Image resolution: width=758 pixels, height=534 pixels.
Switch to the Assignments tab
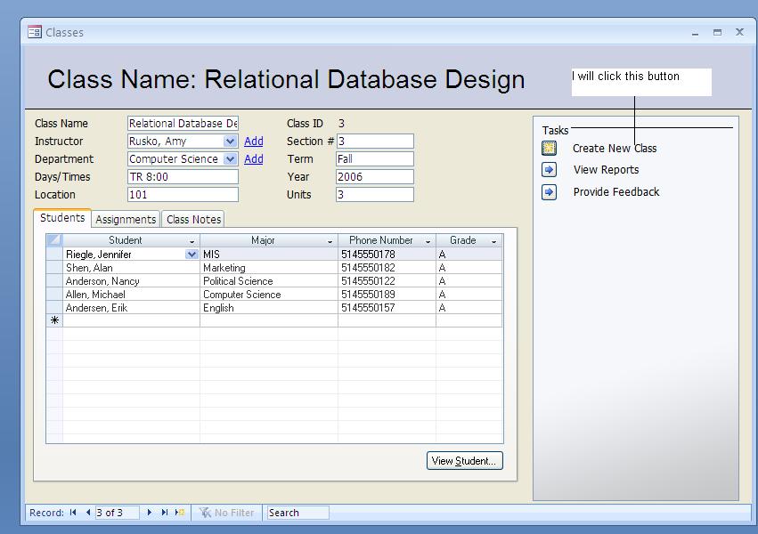(x=126, y=220)
